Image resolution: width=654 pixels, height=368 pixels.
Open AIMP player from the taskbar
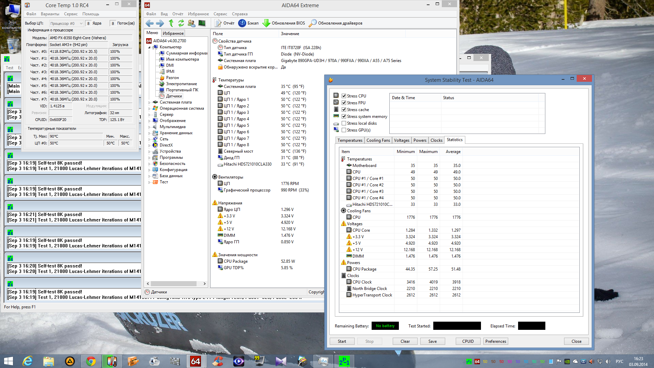coord(70,361)
